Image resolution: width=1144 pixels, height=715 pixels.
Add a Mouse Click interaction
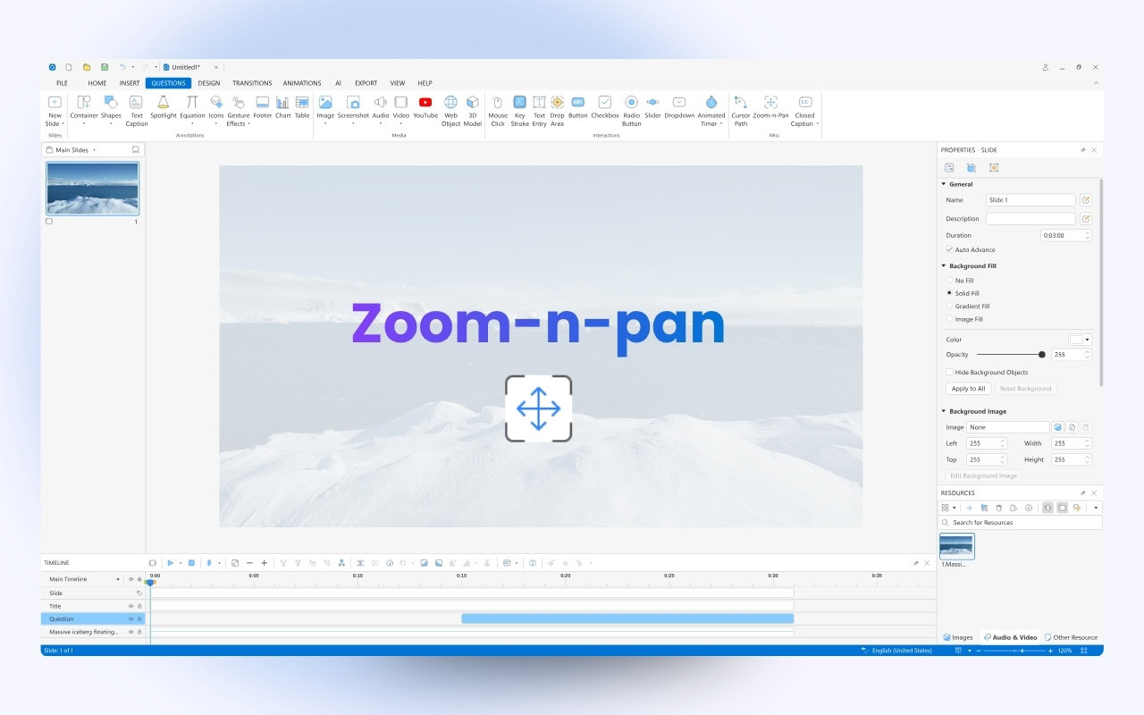[498, 111]
